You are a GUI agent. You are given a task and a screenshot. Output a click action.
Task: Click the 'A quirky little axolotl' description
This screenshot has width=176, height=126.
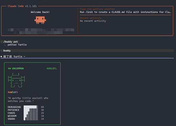[28, 100]
